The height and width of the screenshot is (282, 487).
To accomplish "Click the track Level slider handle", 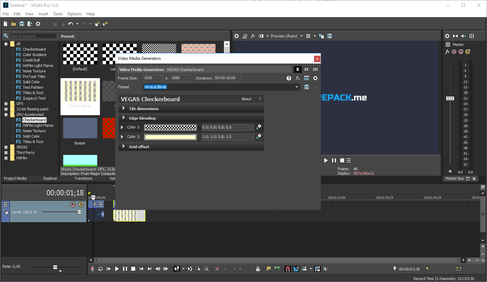I will (79, 212).
